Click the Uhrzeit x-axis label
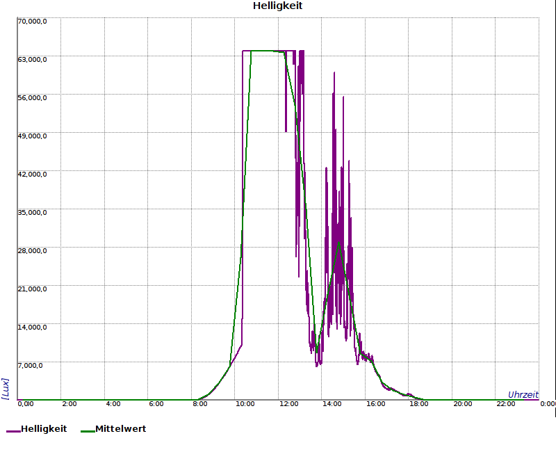This screenshot has height=452, width=556. coord(523,394)
